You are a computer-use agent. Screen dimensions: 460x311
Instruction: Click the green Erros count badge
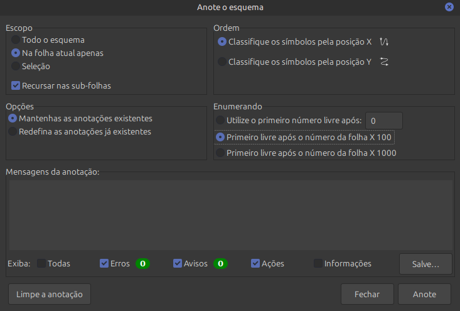click(x=142, y=264)
